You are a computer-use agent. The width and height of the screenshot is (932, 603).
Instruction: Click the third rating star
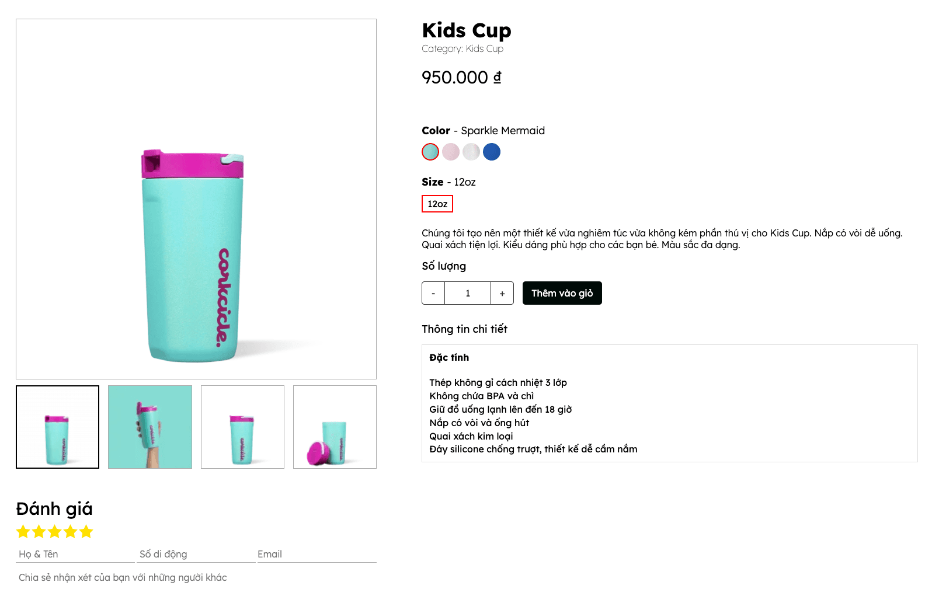coord(55,532)
